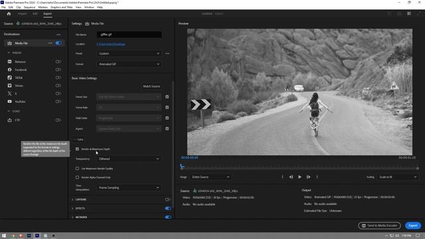The image size is (425, 239).
Task: Open the Preset dropdown
Action: coord(129,54)
